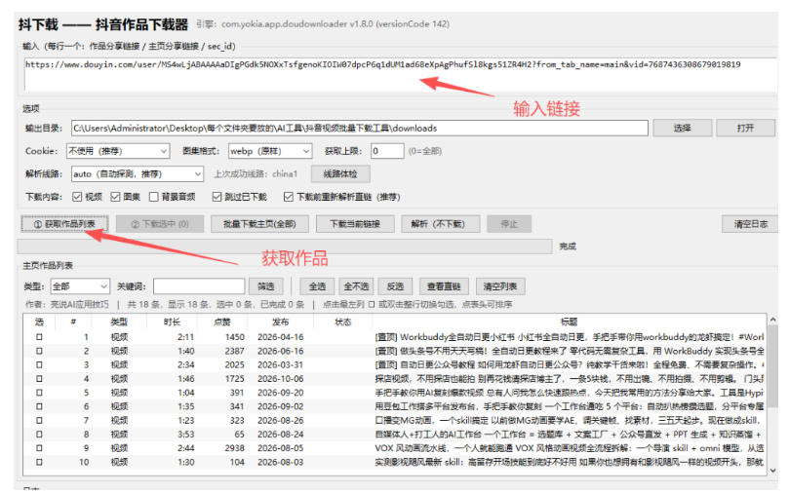Image resolution: width=789 pixels, height=493 pixels.
Task: Sort the list by the 类型 column header
Action: pyautogui.click(x=119, y=322)
